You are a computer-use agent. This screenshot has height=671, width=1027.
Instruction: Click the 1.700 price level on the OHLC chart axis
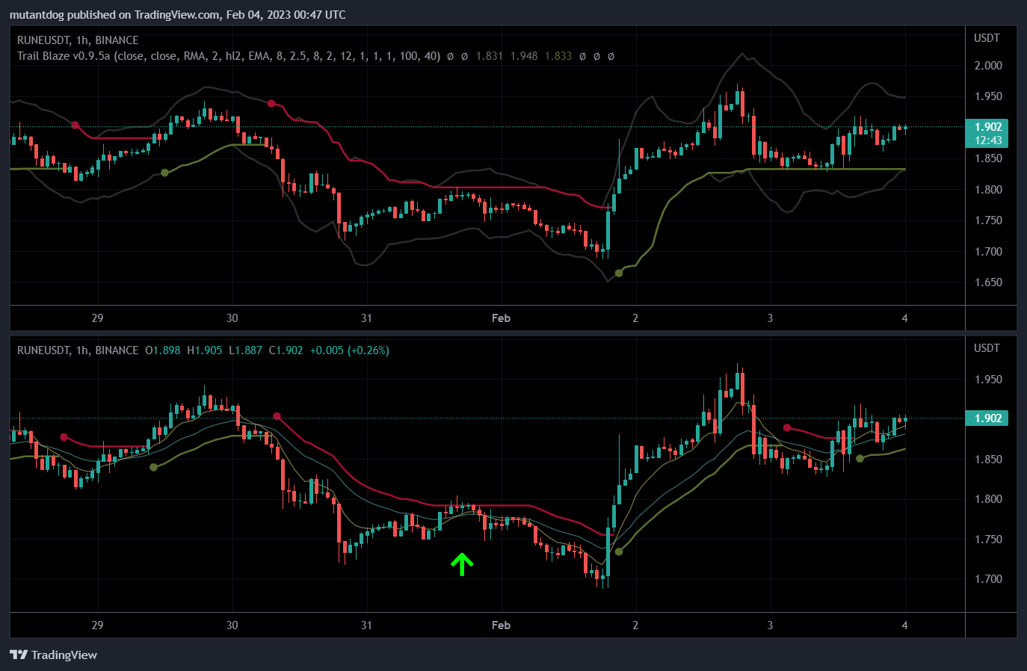pyautogui.click(x=988, y=579)
